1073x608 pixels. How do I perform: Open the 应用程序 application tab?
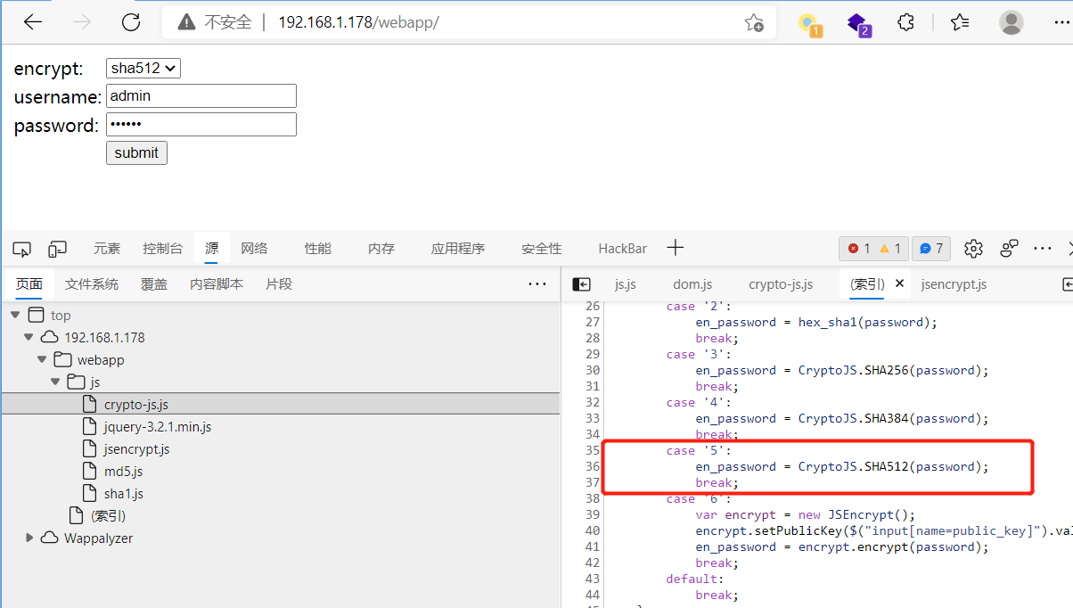(x=458, y=249)
